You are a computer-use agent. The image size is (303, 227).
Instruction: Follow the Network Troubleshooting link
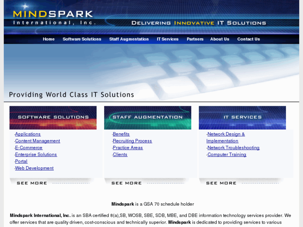(233, 147)
